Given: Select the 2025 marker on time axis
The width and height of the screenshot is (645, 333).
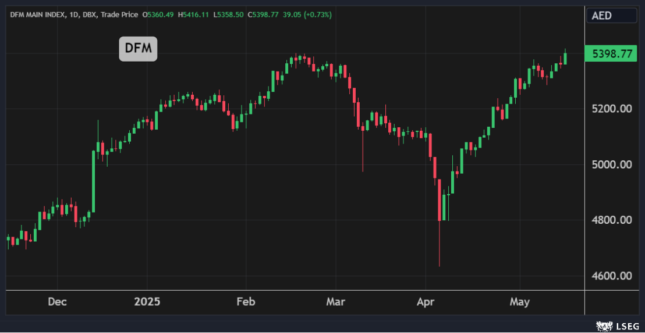Looking at the screenshot, I should pyautogui.click(x=147, y=302).
